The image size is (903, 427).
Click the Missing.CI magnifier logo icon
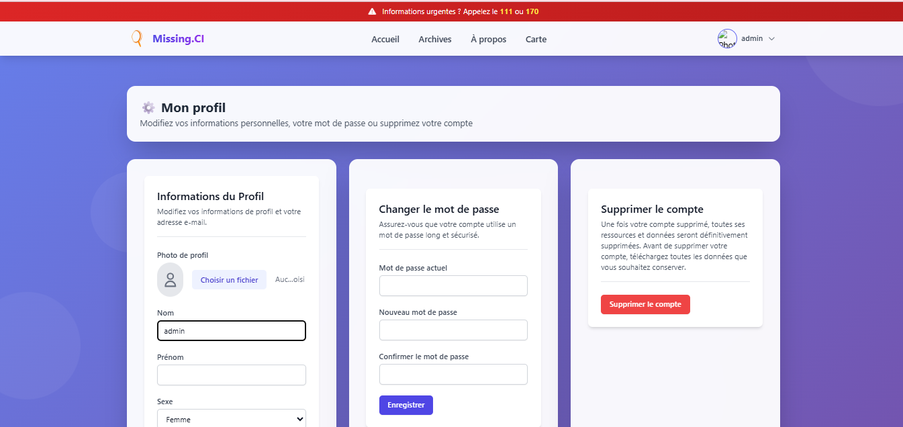click(137, 38)
